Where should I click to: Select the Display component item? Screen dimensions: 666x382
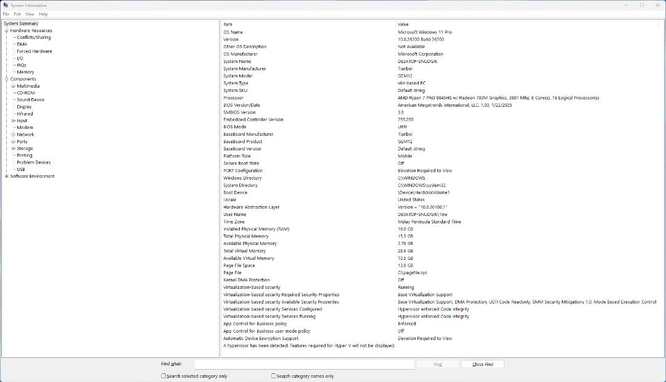[24, 107]
